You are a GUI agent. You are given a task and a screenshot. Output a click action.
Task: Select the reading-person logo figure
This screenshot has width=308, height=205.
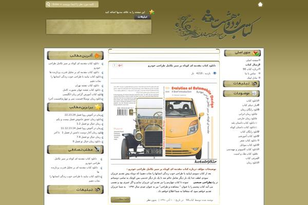tap(208, 16)
